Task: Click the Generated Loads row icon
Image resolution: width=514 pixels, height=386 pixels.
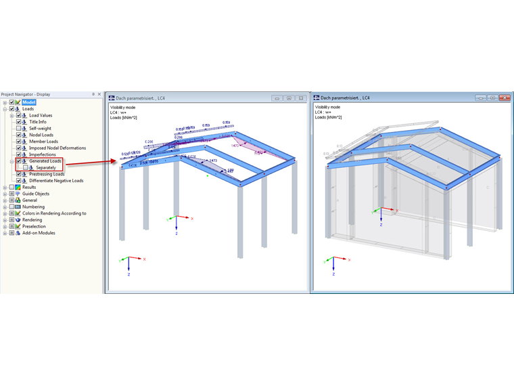Action: pyautogui.click(x=24, y=161)
